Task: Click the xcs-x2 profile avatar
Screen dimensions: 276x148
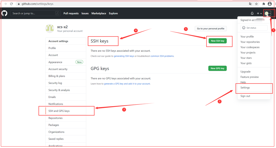Action: pyautogui.click(x=50, y=29)
